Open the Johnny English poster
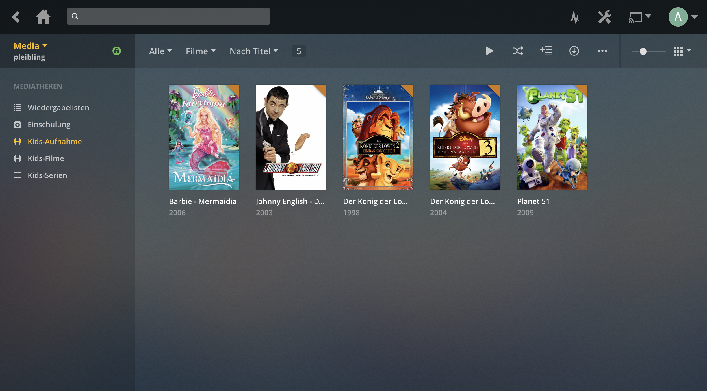The image size is (707, 391). (291, 137)
